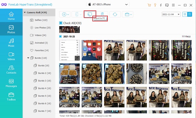Click the Export to PC monitor icon

90,14
